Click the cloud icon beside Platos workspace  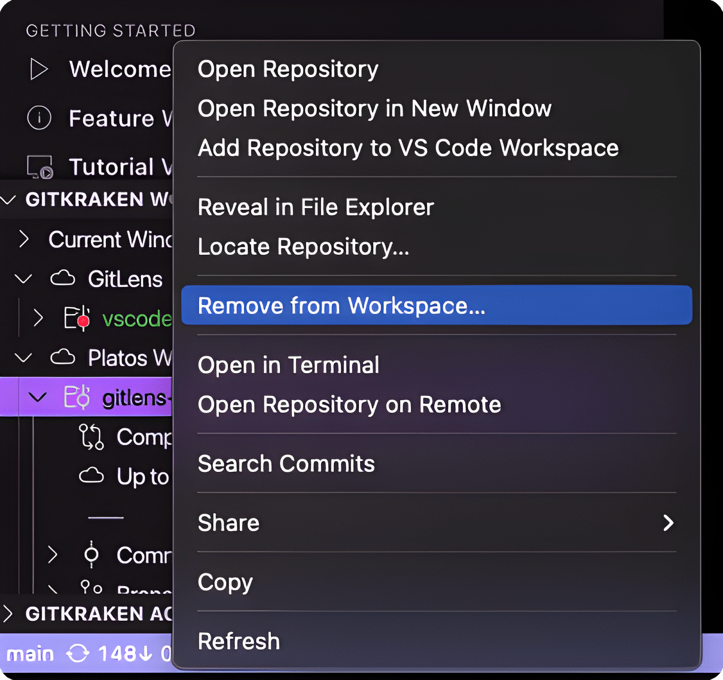pos(62,358)
